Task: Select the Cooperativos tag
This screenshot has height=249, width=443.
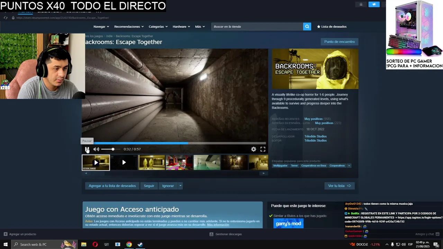Action: (337, 166)
